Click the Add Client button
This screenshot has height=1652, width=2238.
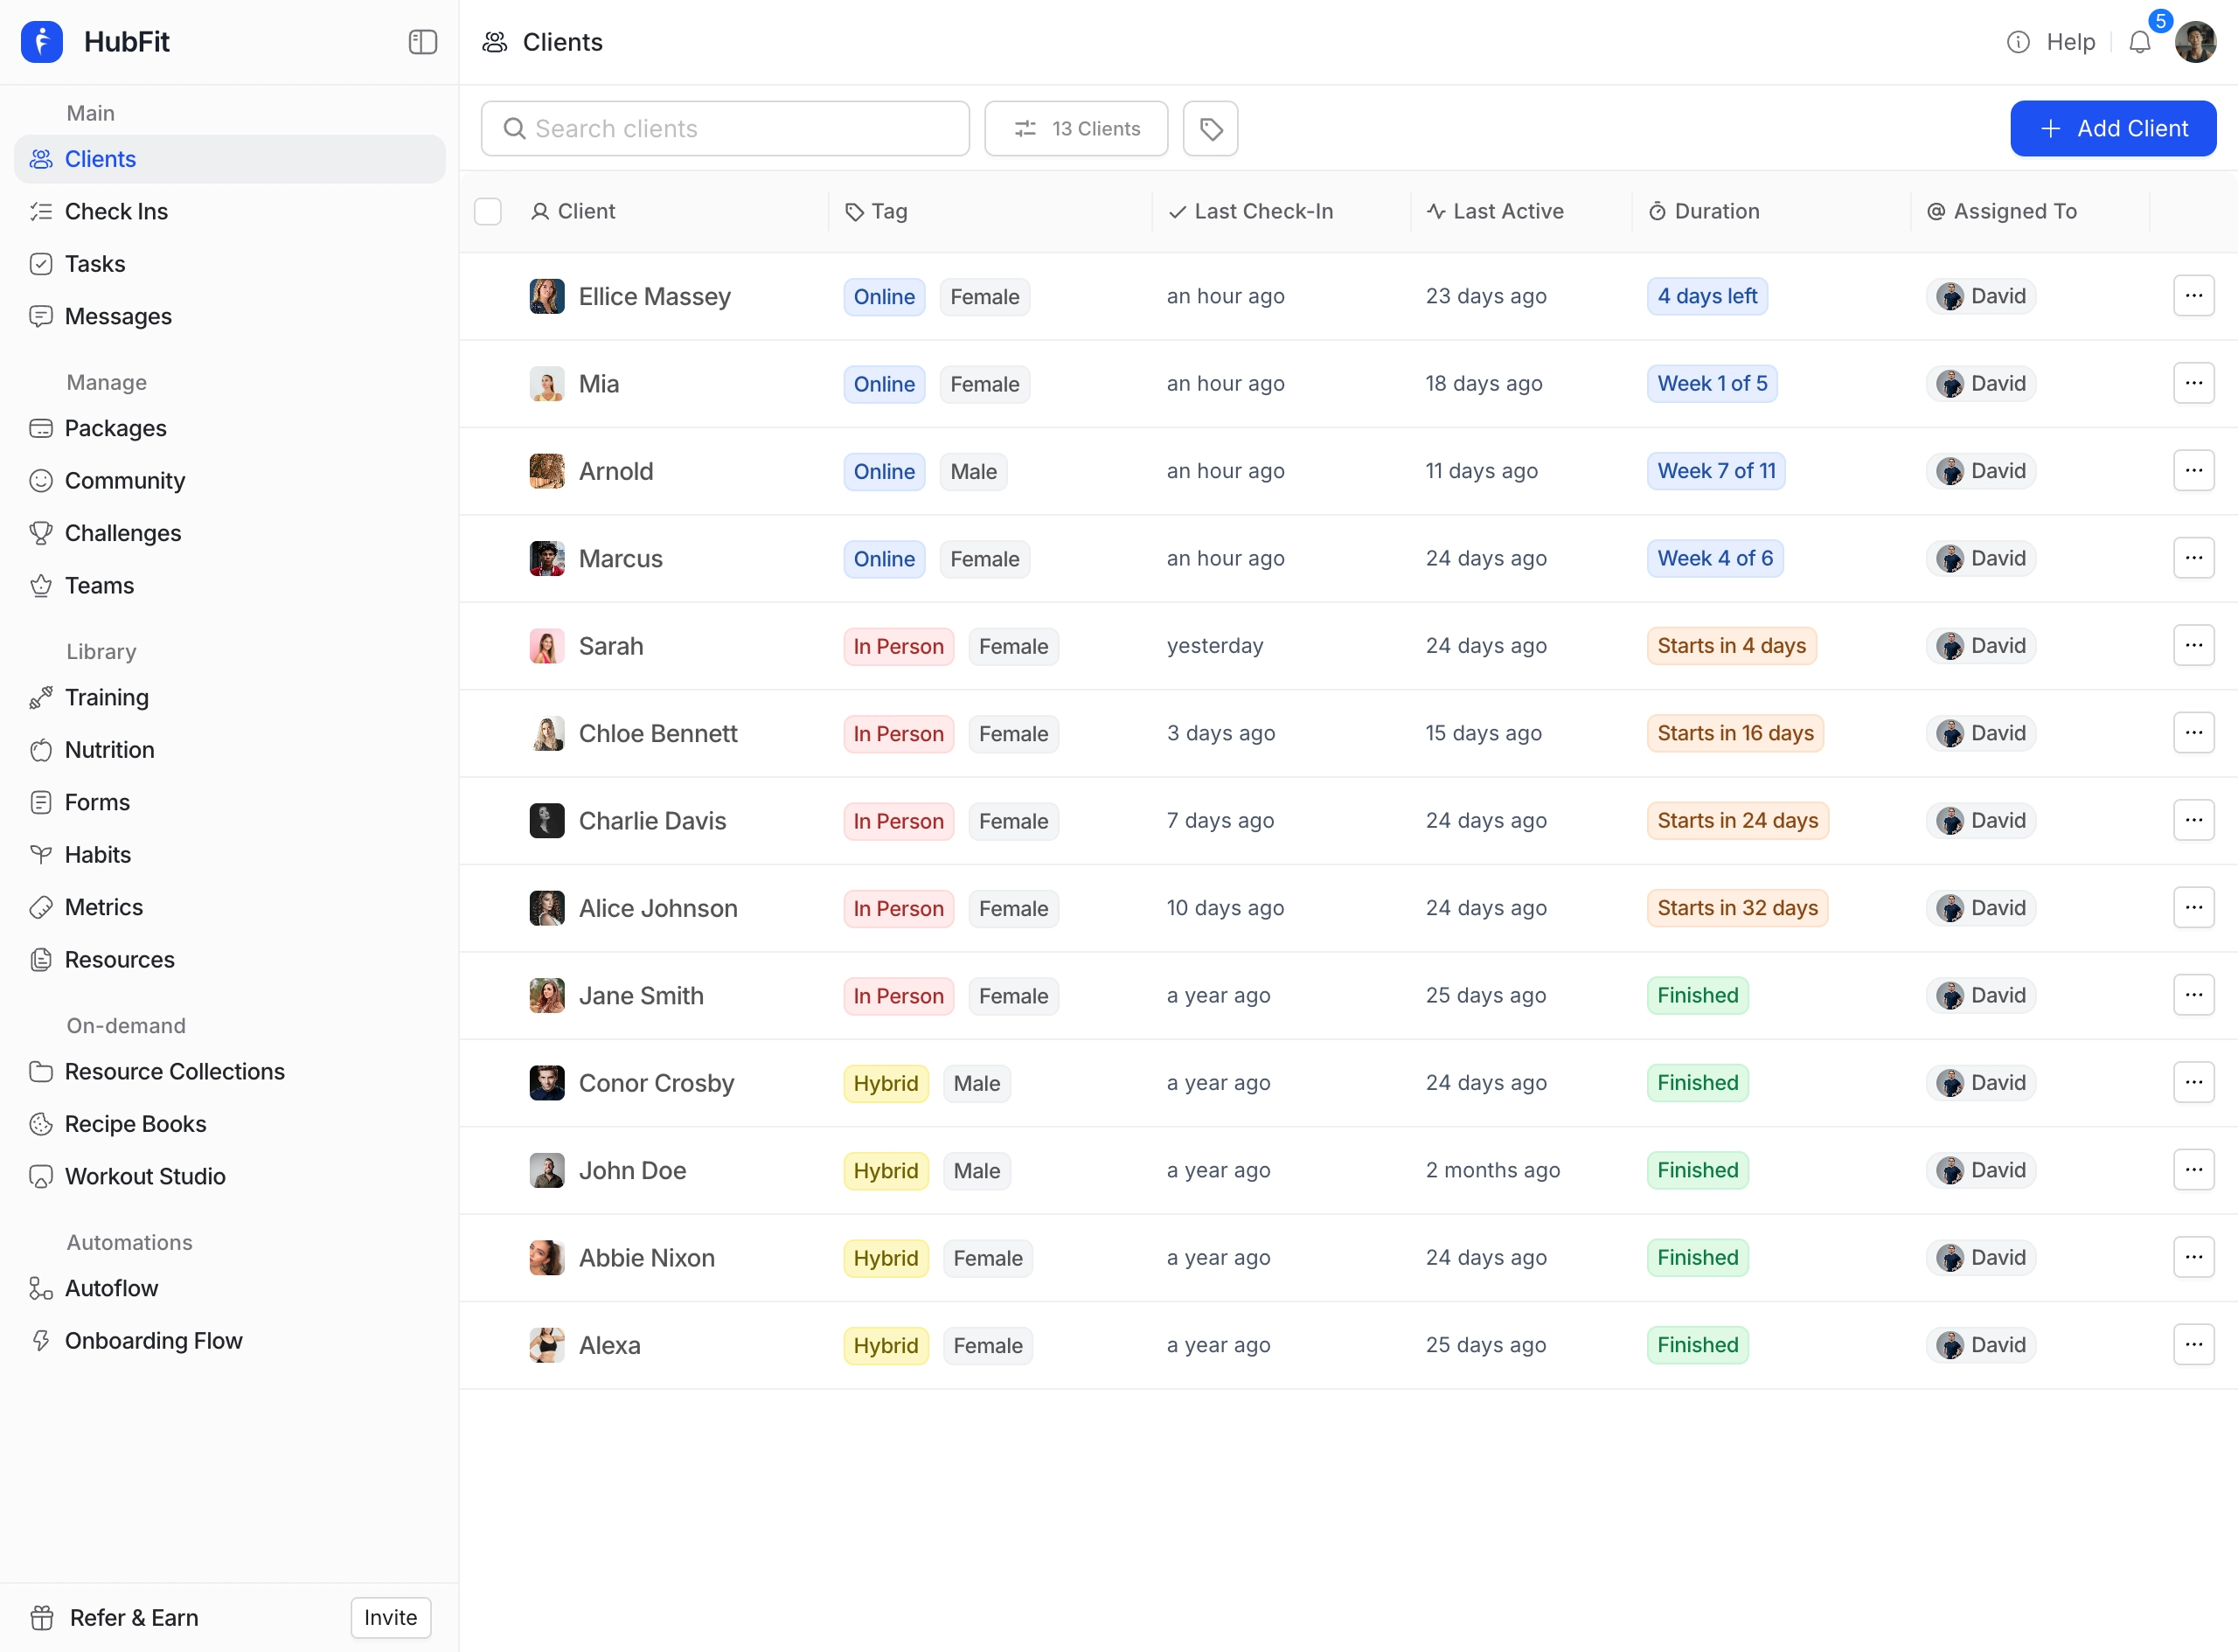(x=2113, y=128)
